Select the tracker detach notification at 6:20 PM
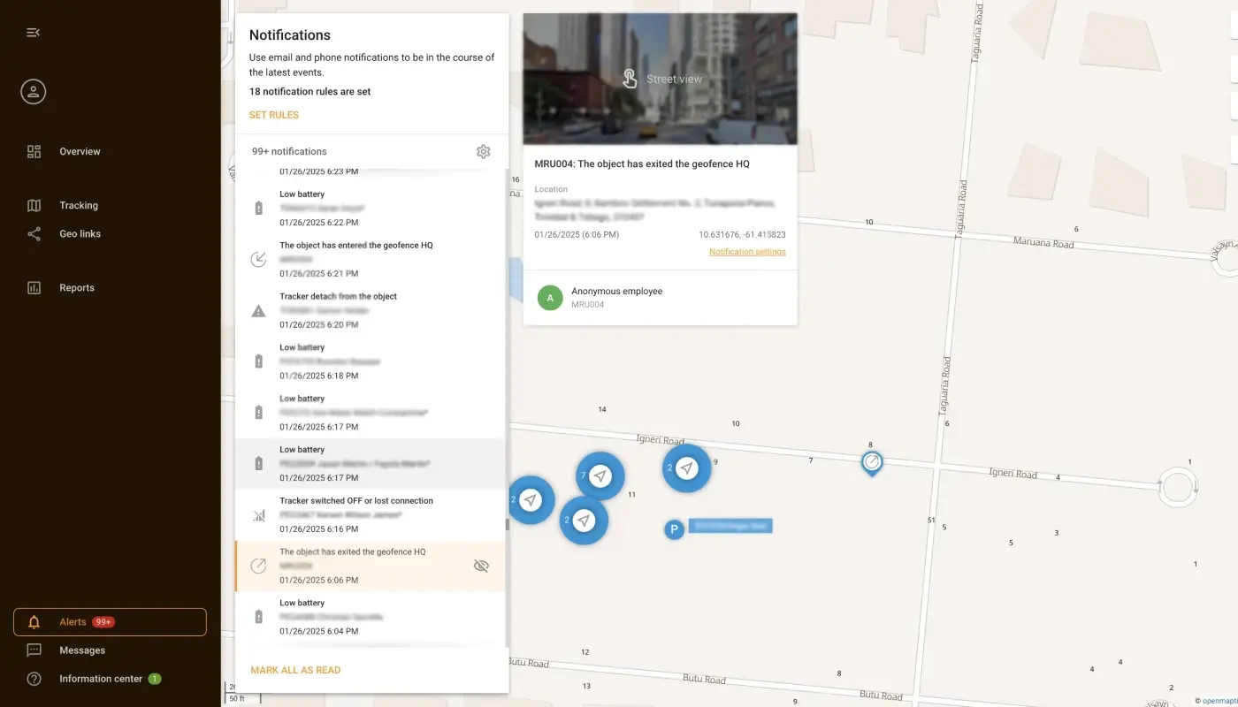 click(370, 311)
